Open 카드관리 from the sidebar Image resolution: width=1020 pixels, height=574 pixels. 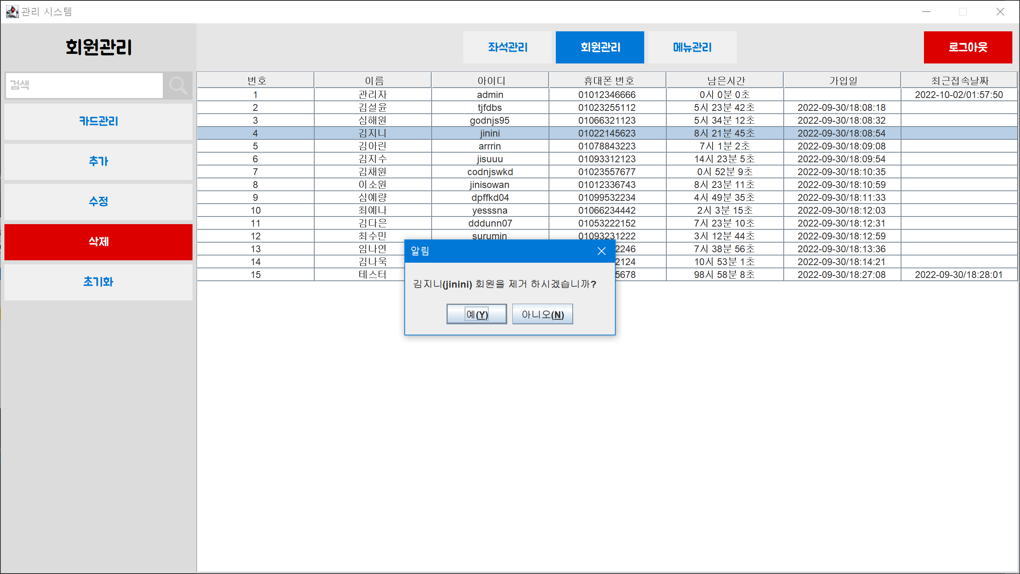coord(98,121)
